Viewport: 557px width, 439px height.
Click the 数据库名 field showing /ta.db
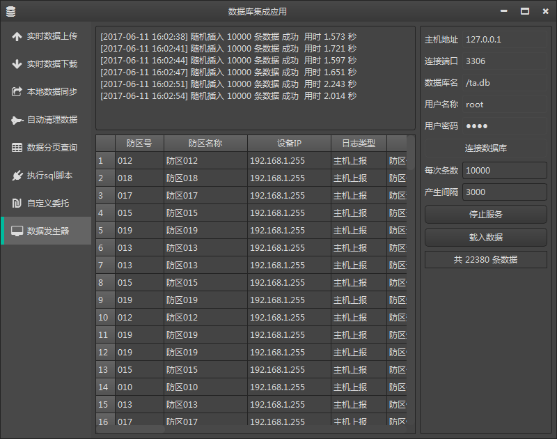[x=504, y=83]
